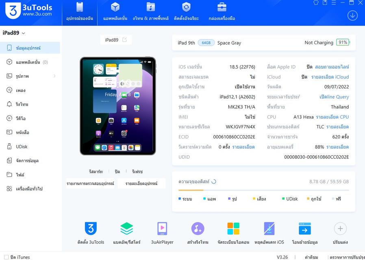Click edit icon beside iPad89 name
This screenshot has height=260, width=365.
tap(124, 40)
